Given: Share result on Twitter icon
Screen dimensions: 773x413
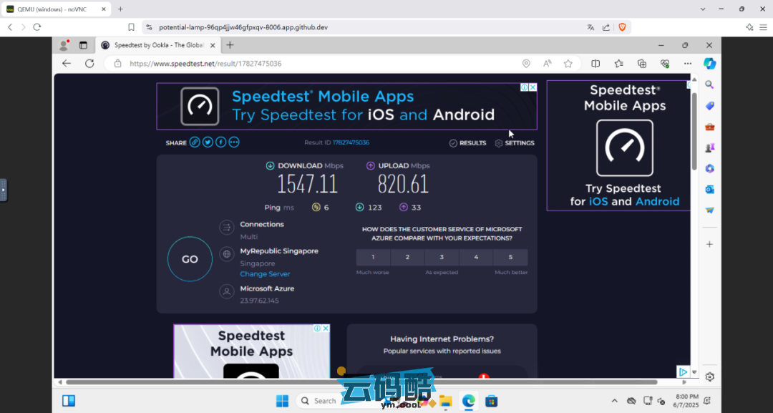Looking at the screenshot, I should tap(208, 142).
